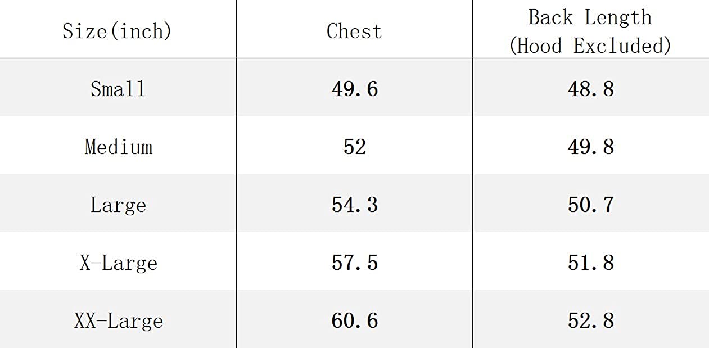The height and width of the screenshot is (348, 709).
Task: Select the XX-Large size row label
Action: coord(119,321)
